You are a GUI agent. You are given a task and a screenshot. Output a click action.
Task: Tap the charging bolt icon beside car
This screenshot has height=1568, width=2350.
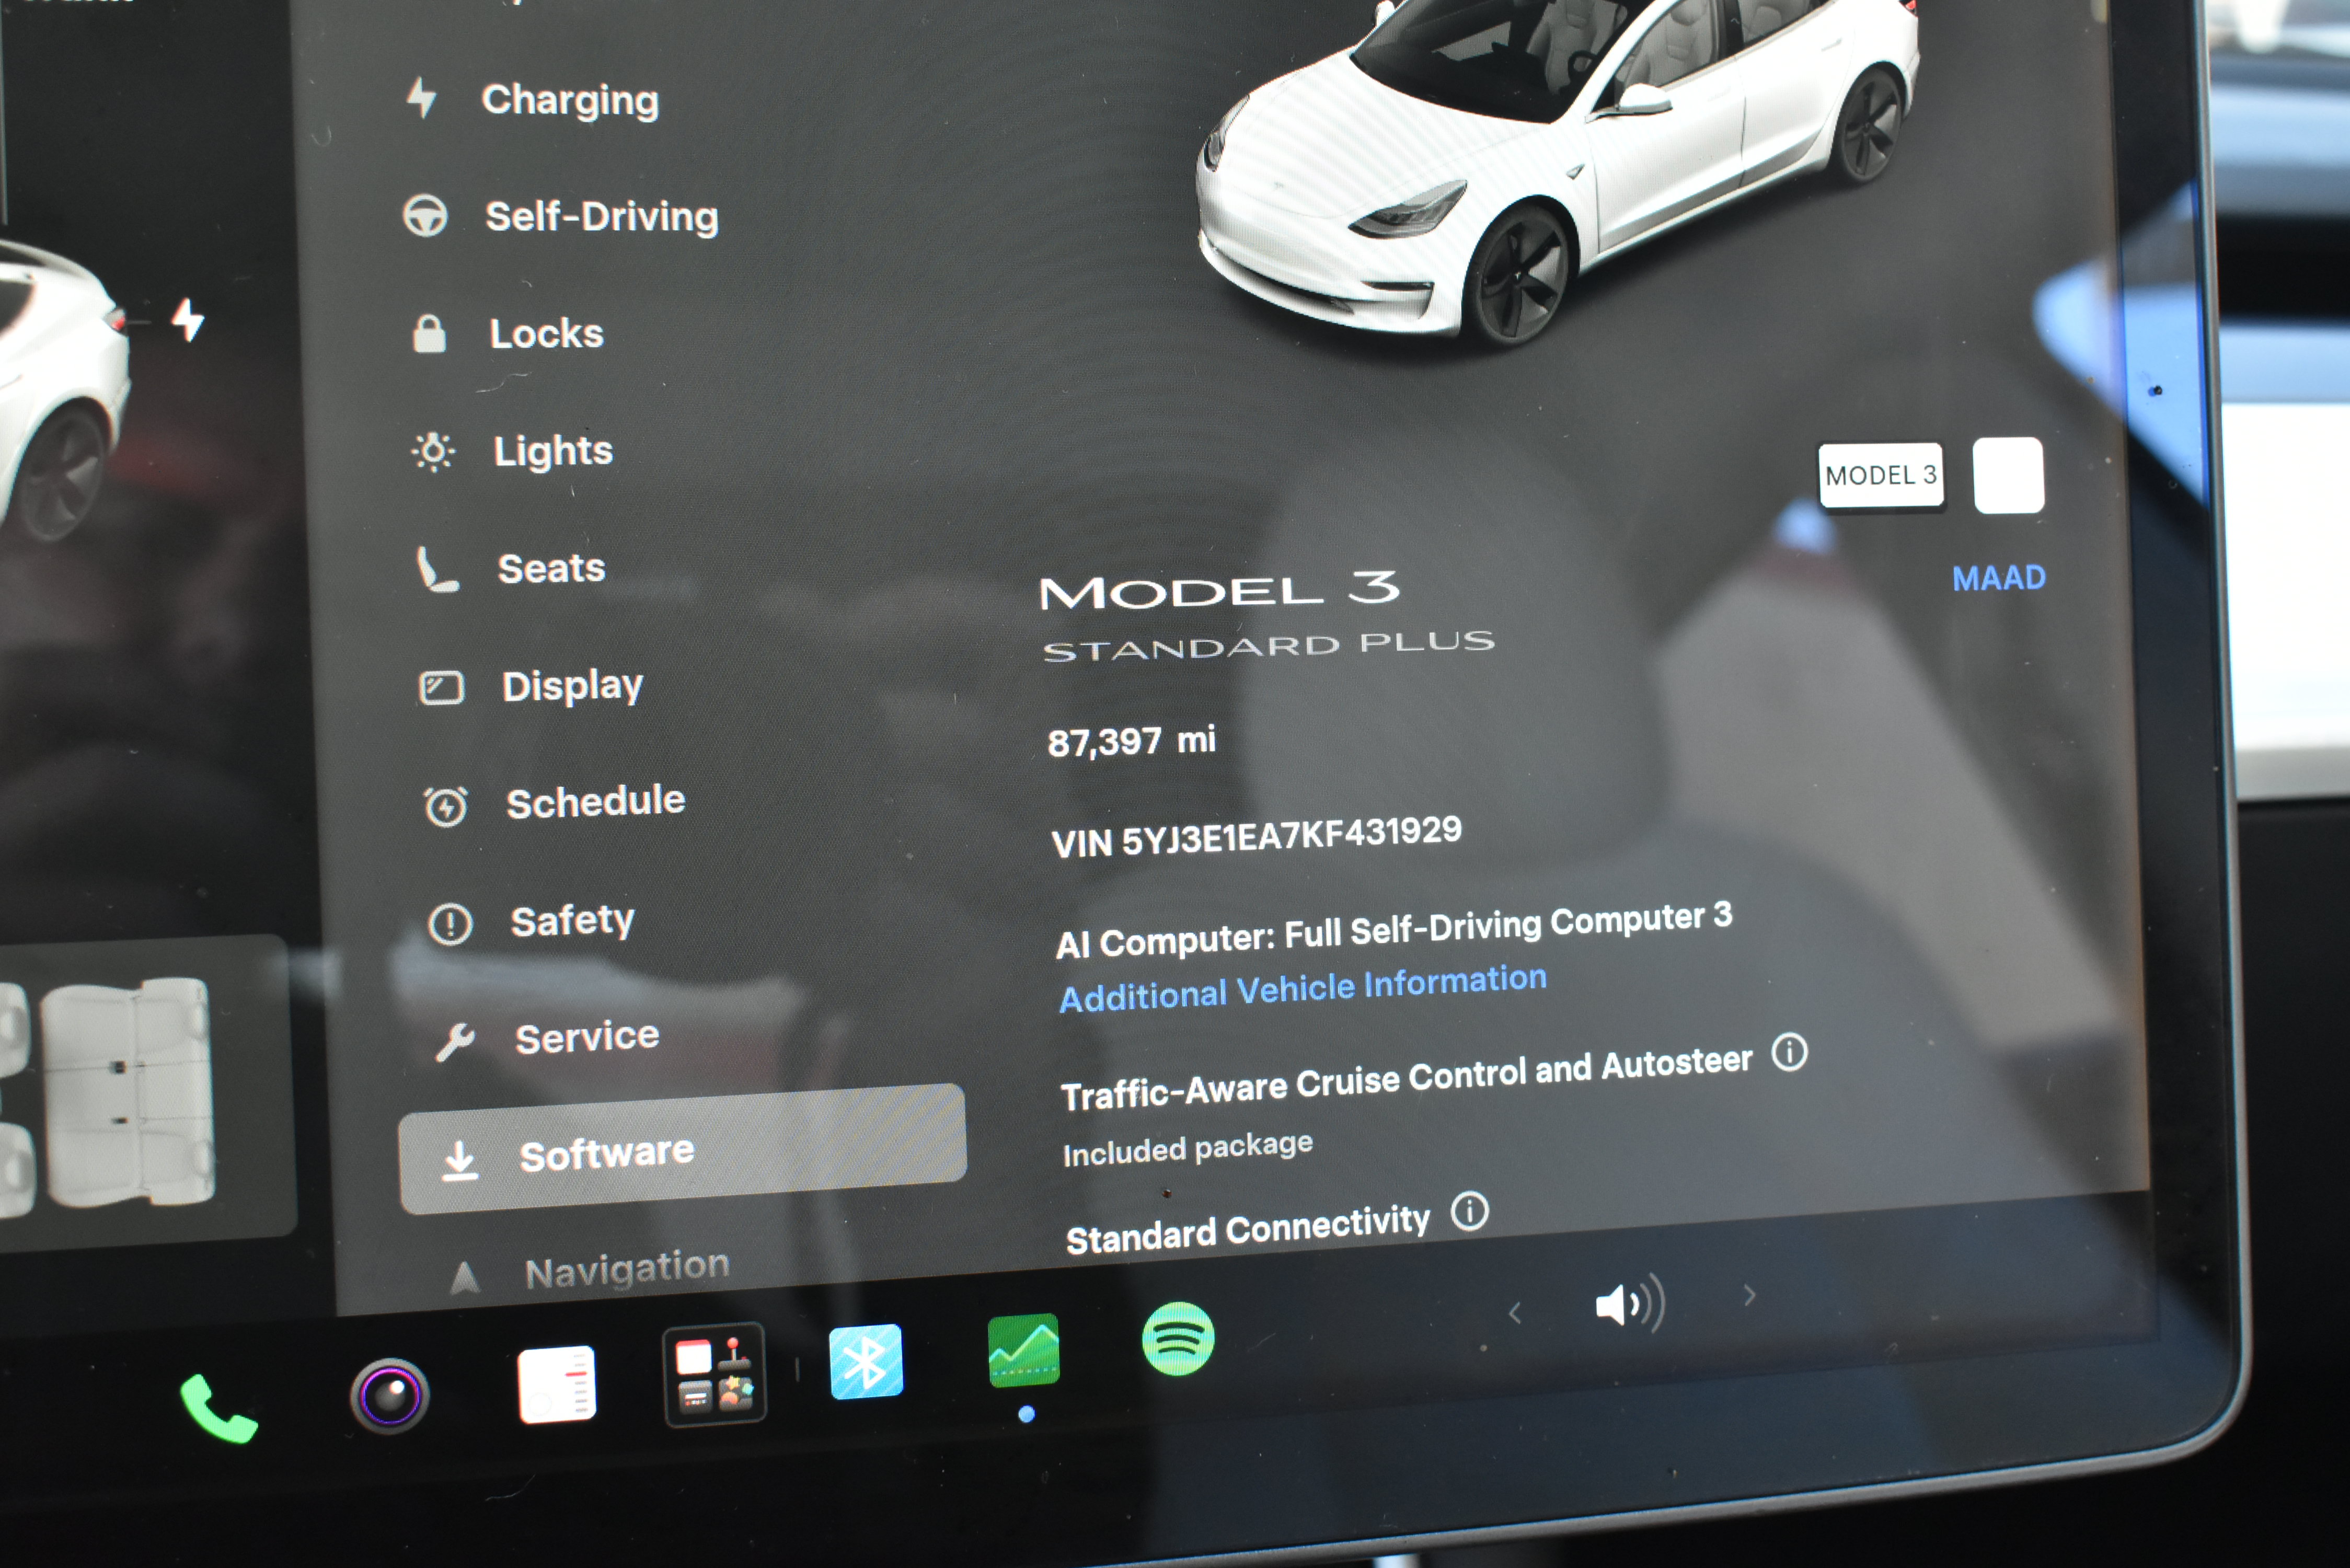[x=187, y=320]
